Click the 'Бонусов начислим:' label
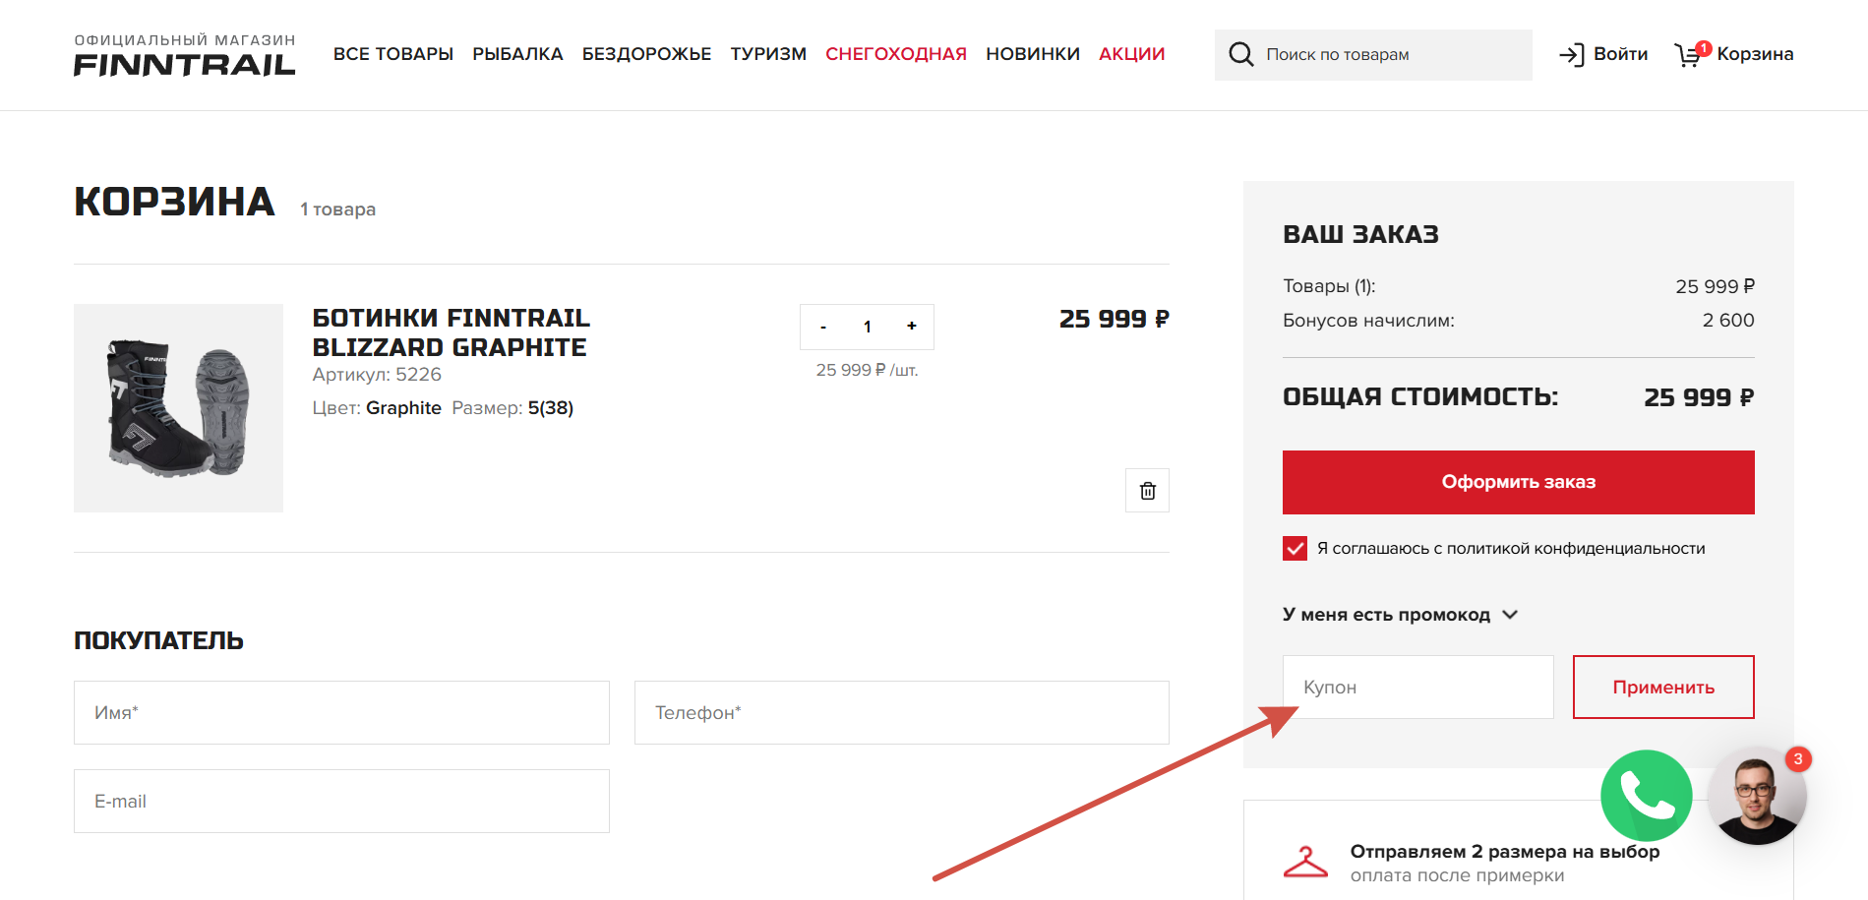Viewport: 1868px width, 900px height. pos(1368,321)
